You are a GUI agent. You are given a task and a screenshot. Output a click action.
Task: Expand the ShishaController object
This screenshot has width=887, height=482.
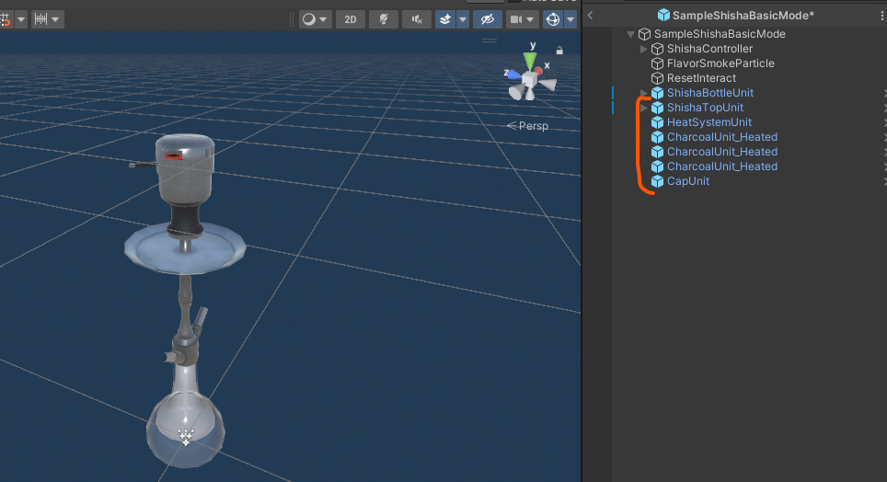[x=644, y=49]
